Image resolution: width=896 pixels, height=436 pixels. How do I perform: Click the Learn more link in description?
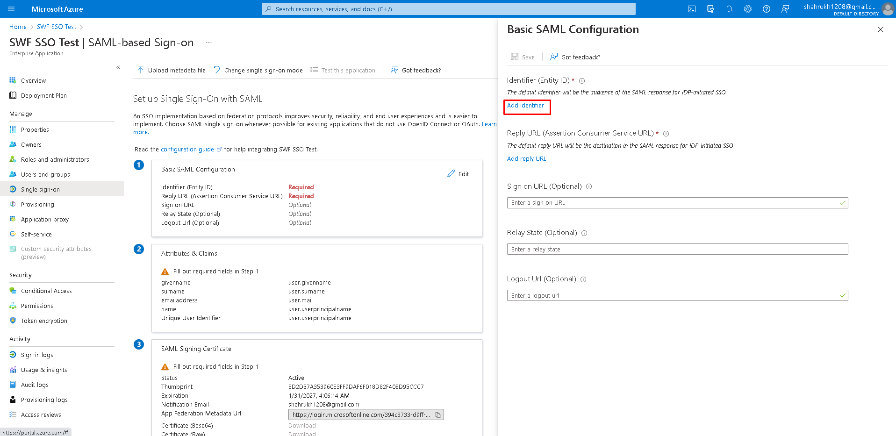tap(489, 124)
